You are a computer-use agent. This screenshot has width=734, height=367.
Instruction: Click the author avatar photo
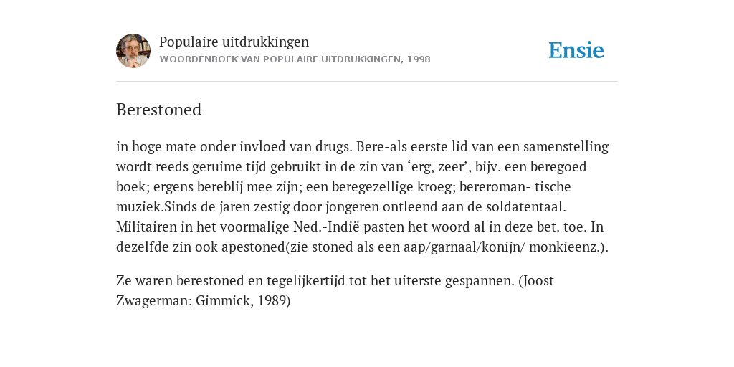coord(133,51)
